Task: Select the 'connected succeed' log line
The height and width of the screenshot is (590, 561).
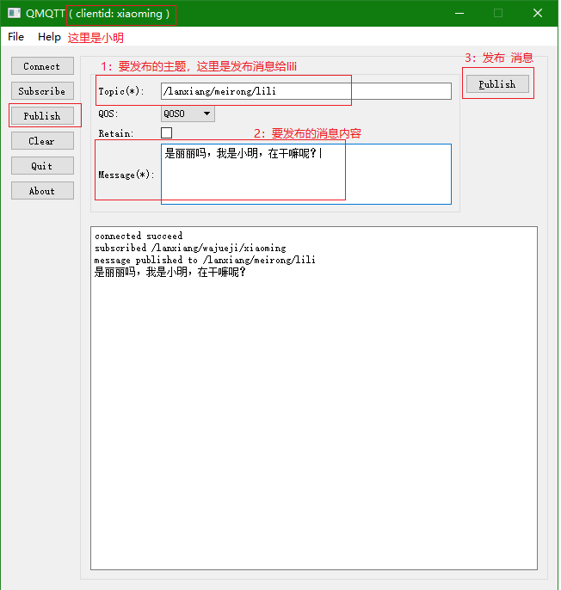Action: click(x=139, y=236)
